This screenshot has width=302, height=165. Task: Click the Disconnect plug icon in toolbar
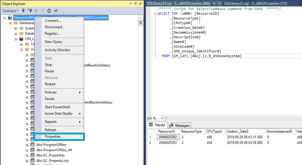pyautogui.click(x=29, y=11)
